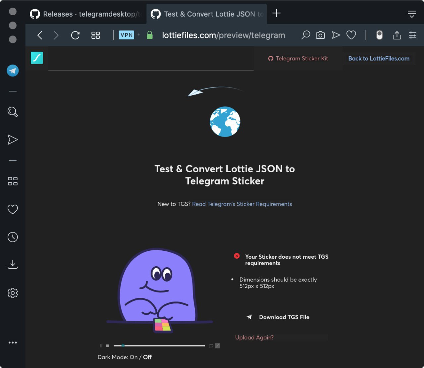Open Easy Setup sliders icon
This screenshot has height=368, width=424.
[x=412, y=35]
